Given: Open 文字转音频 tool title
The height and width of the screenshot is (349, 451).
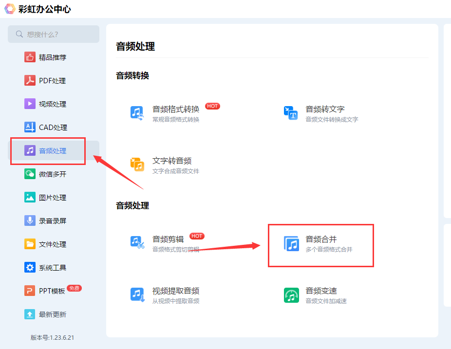Looking at the screenshot, I should [x=172, y=161].
